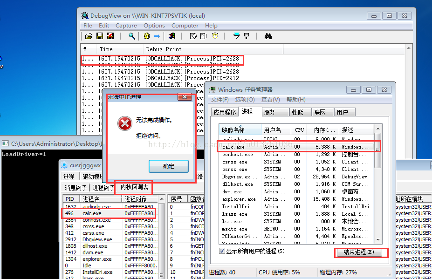Toggle the Pass-Through blue arrow icon
432x279 pixels.
[157, 36]
